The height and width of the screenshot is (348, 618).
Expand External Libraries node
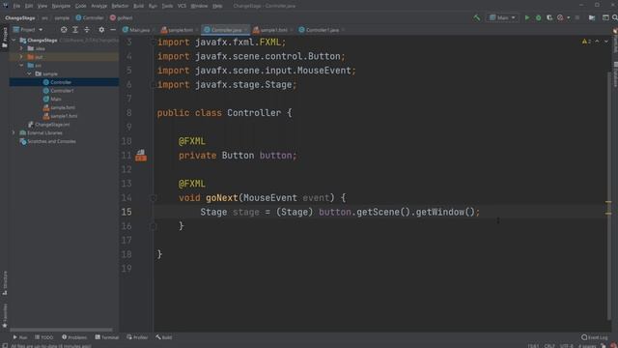coord(14,133)
